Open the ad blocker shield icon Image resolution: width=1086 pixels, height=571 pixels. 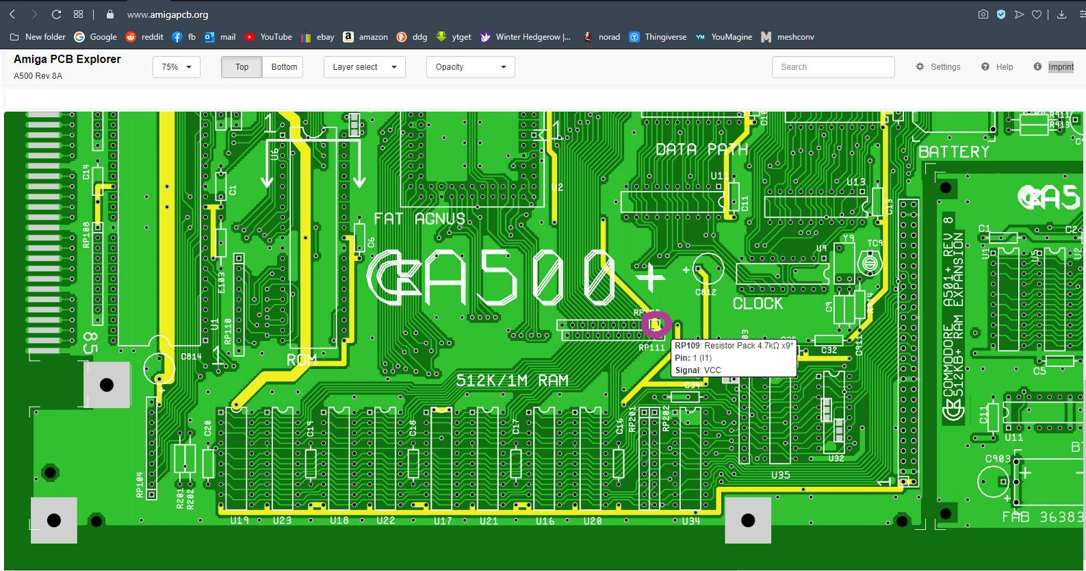1000,14
